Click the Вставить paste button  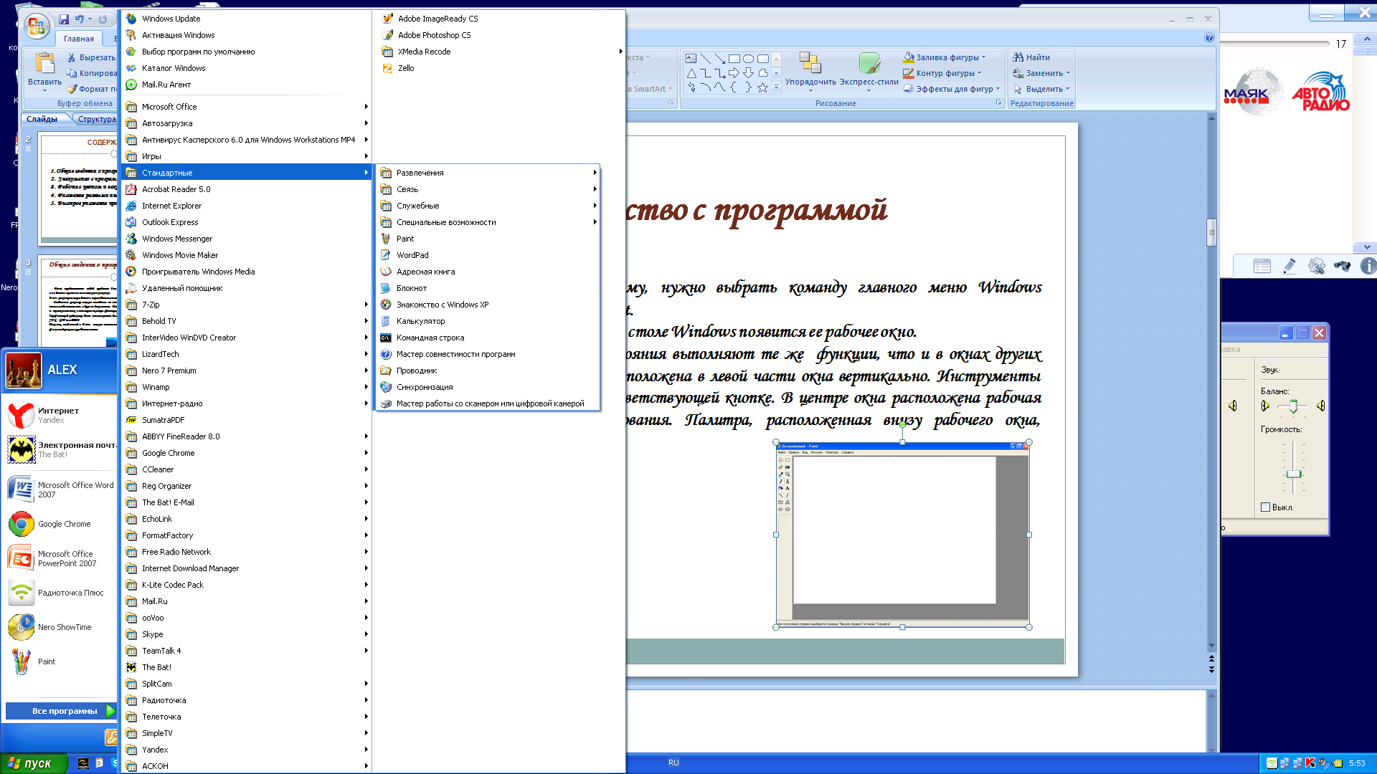44,70
